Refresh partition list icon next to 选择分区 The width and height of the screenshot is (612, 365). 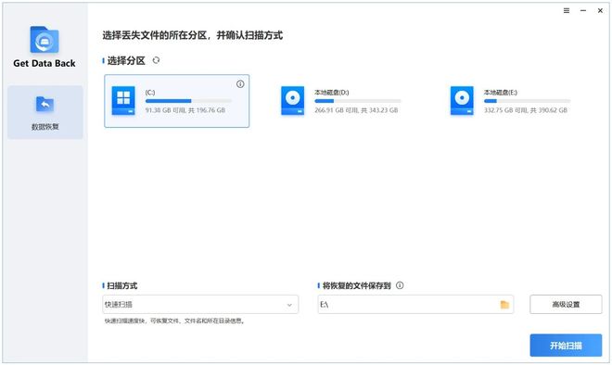pyautogui.click(x=156, y=60)
